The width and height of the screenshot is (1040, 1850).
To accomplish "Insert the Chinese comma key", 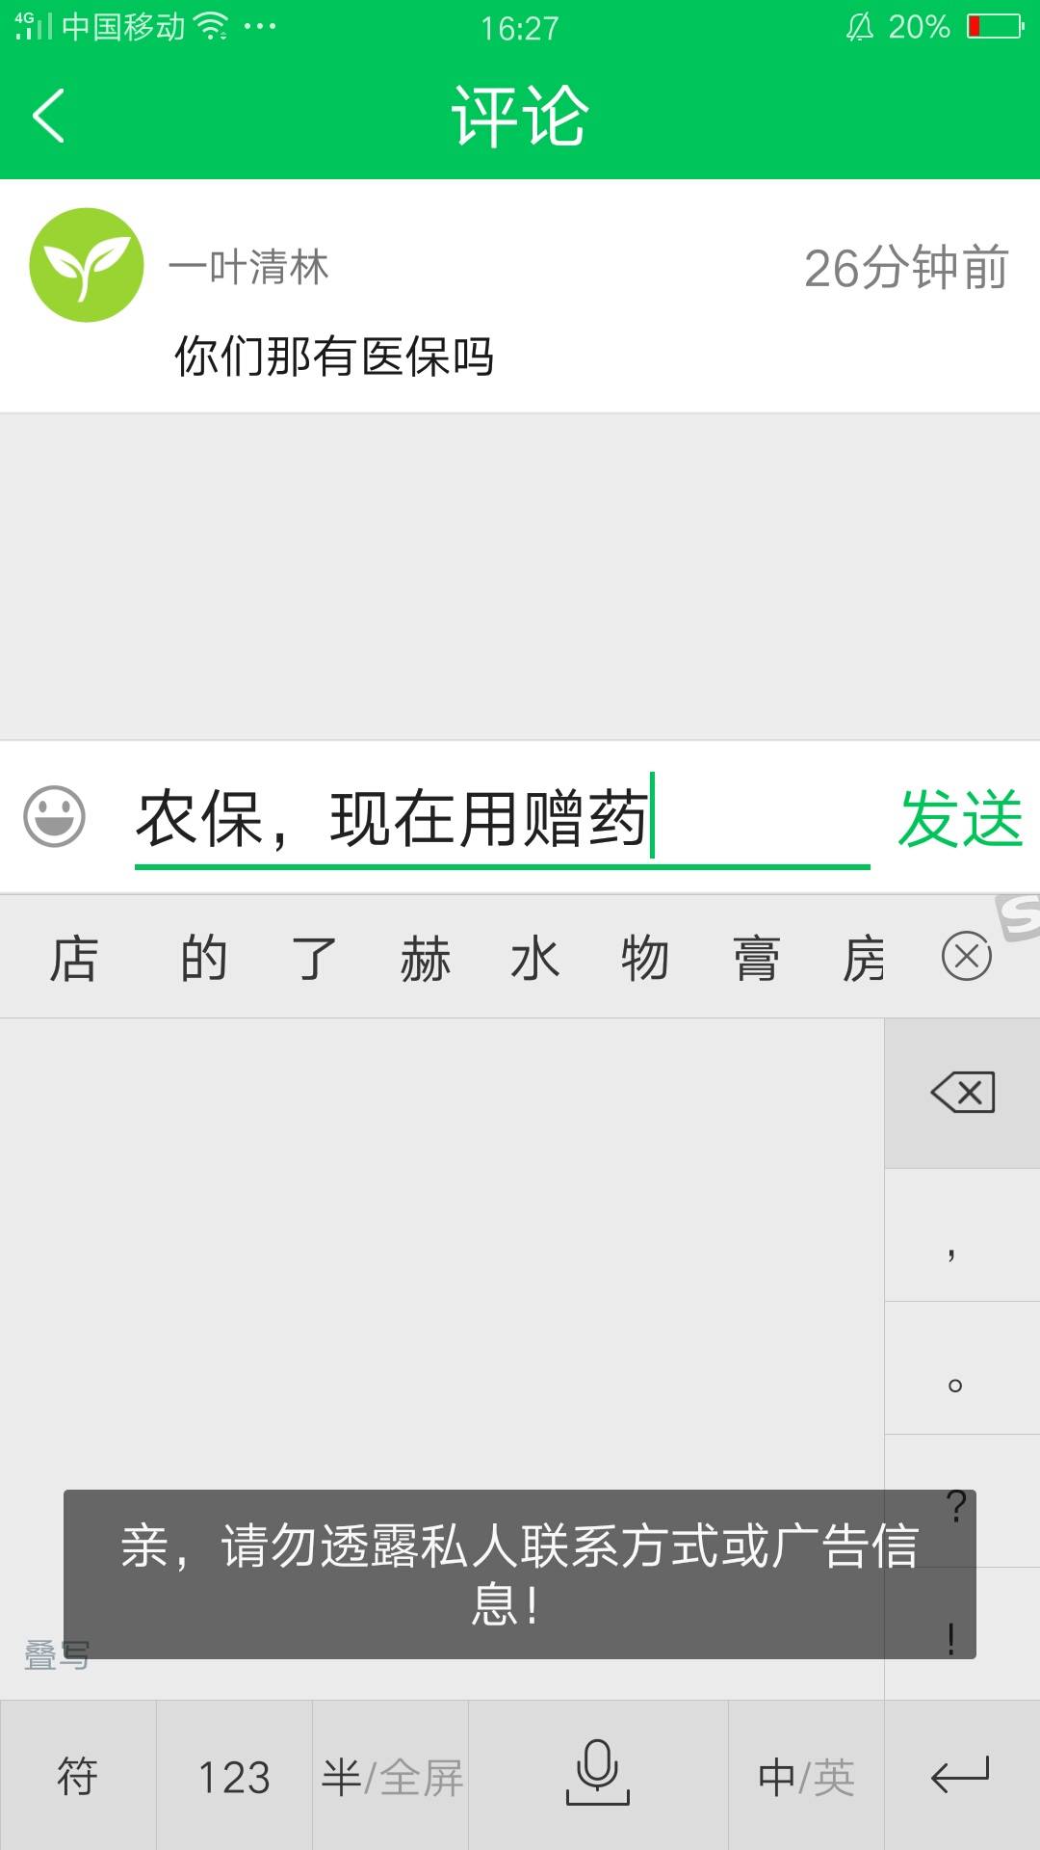I will point(962,1235).
